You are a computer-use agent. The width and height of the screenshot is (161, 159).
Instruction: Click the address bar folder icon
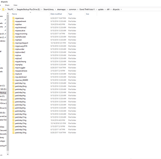coord(3,9)
